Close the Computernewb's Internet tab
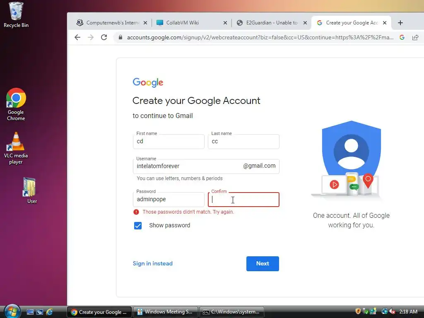Image resolution: width=424 pixels, height=318 pixels. point(145,23)
